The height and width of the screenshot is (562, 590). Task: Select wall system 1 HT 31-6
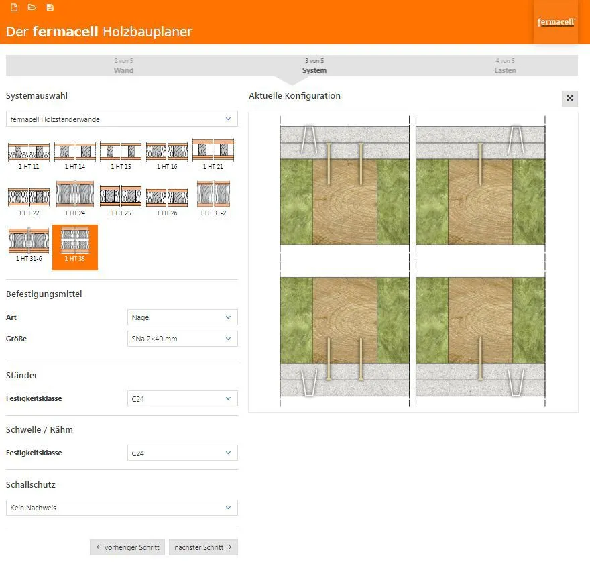click(29, 245)
